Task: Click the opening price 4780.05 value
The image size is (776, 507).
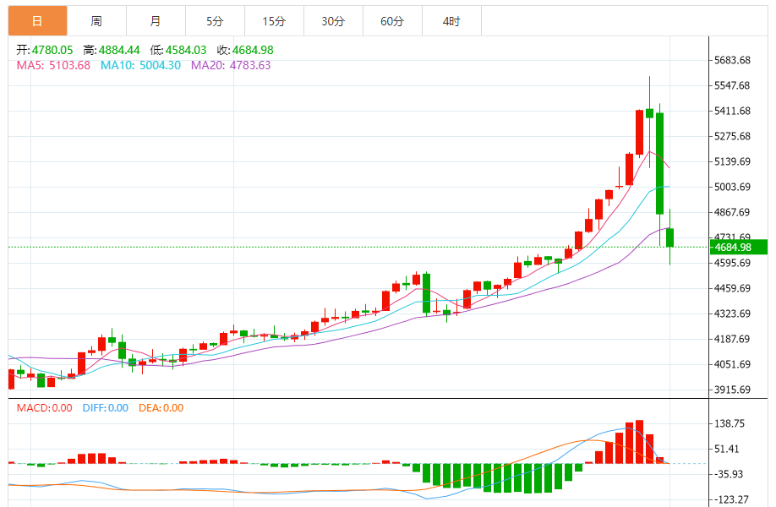Action: [52, 50]
